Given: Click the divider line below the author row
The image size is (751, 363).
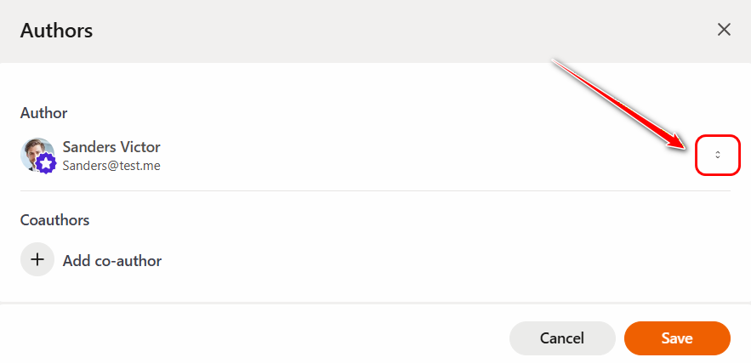Looking at the screenshot, I should click(x=374, y=190).
